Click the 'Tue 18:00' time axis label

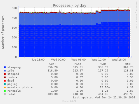pyautogui.click(x=38, y=60)
